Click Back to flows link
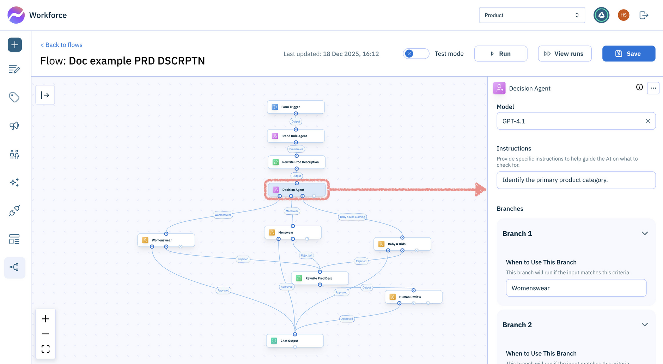Viewport: 663px width, 364px height. [61, 45]
